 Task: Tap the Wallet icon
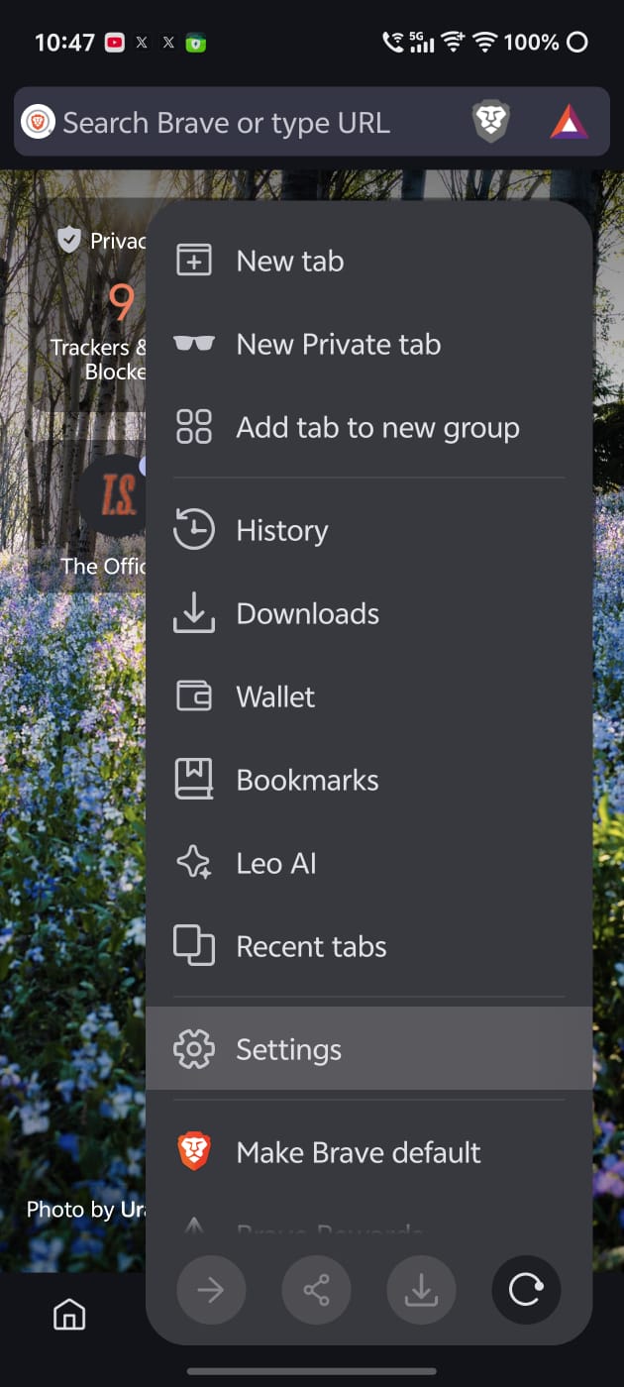194,696
